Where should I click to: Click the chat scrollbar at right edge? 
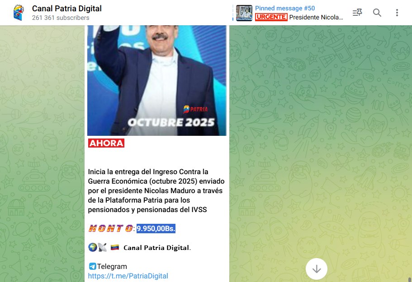coord(410,279)
